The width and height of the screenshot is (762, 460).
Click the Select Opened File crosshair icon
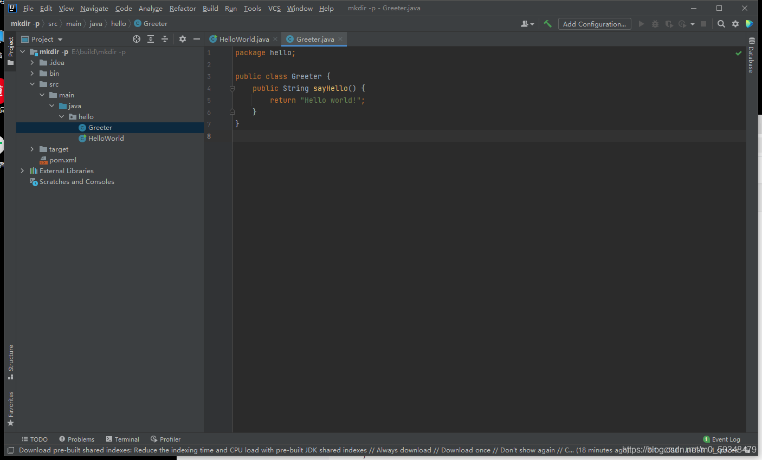[x=136, y=39]
